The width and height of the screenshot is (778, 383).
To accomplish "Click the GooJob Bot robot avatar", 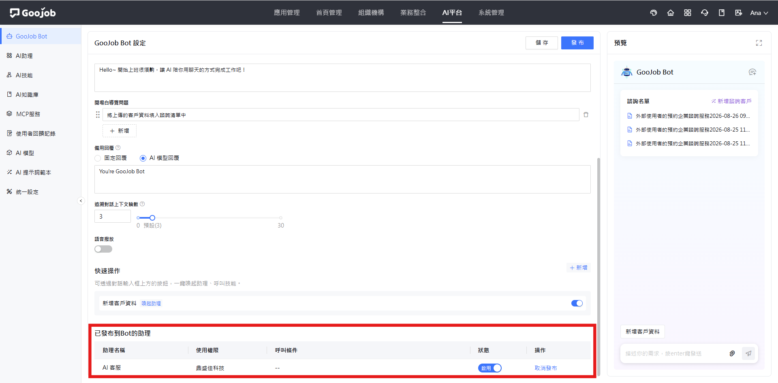I will coord(627,72).
